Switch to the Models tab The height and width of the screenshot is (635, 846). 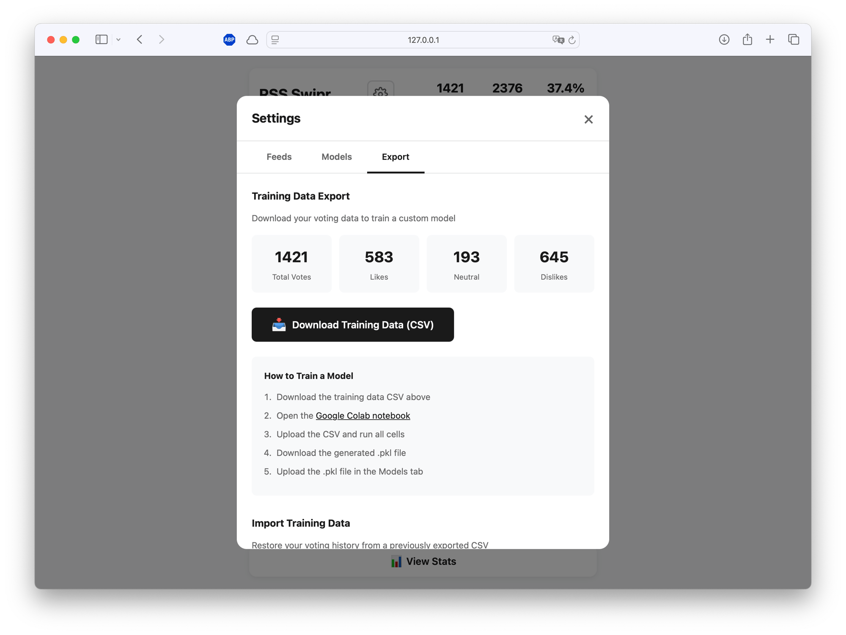(x=336, y=157)
